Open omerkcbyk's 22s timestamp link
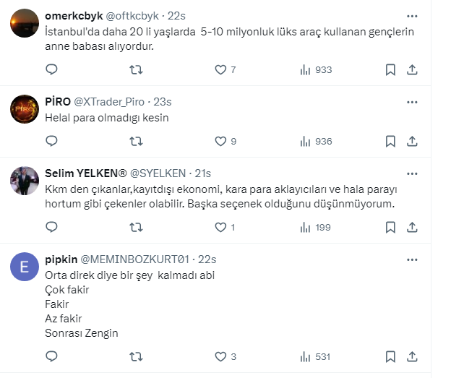Screen dimensions: 451x378 click(x=176, y=15)
